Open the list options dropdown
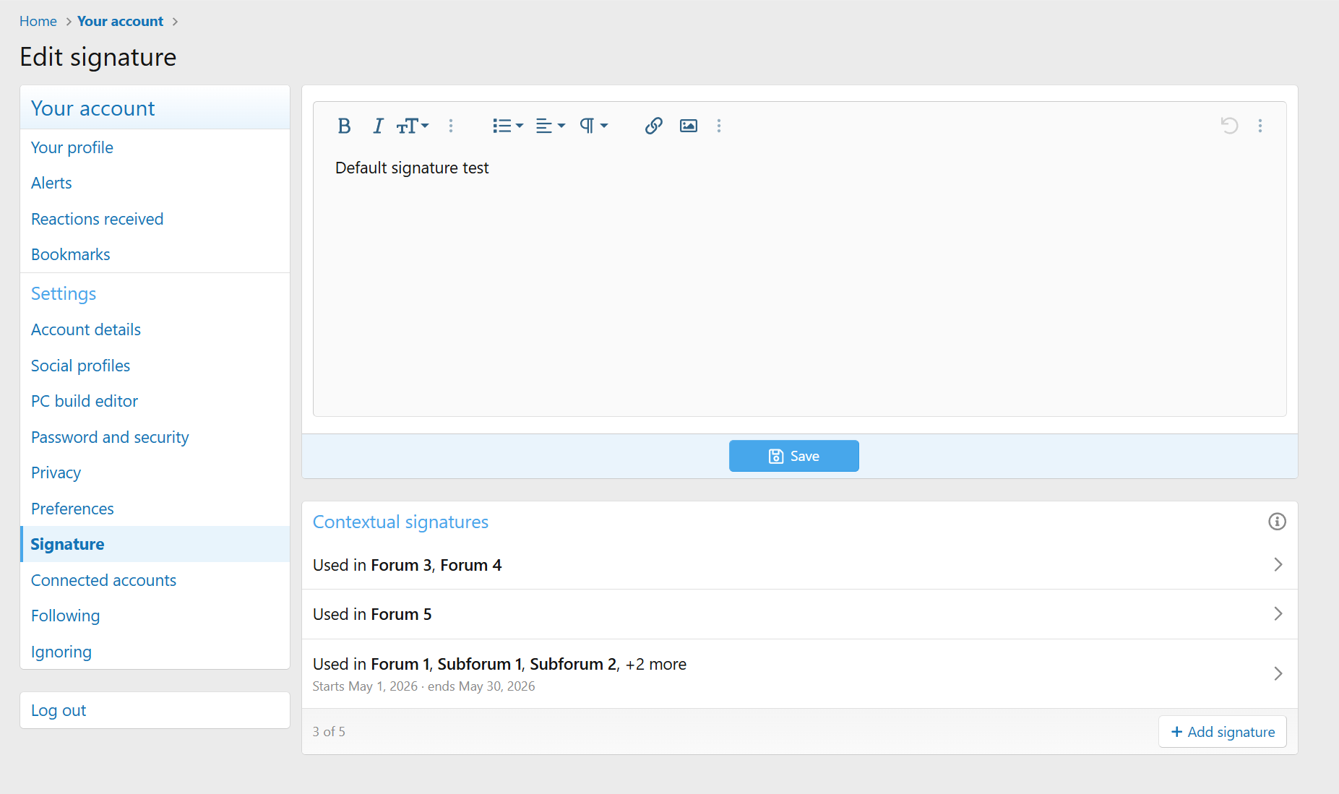Viewport: 1339px width, 794px height. [507, 126]
